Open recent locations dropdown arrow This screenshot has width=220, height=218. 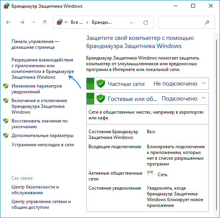(x=33, y=22)
